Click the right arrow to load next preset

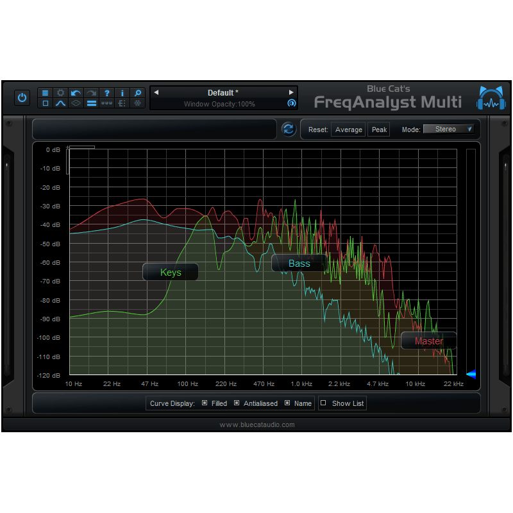[x=292, y=92]
